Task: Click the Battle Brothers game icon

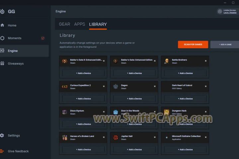Action: coord(166,61)
